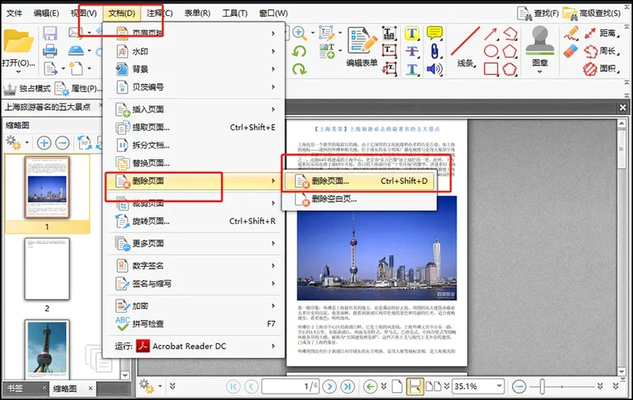Viewport: 633px width, 400px height.
Task: Click the rotate clockwise green arrow
Action: tap(299, 69)
